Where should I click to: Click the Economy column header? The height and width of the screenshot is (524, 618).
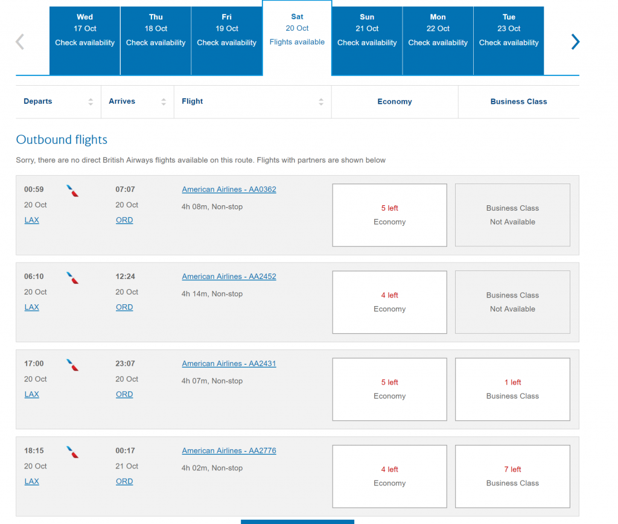(395, 102)
